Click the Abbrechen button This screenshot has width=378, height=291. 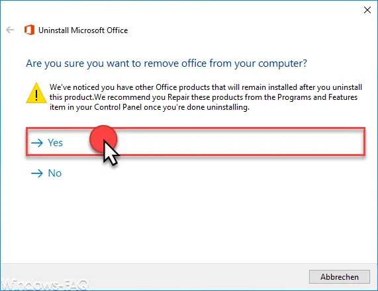pyautogui.click(x=339, y=277)
